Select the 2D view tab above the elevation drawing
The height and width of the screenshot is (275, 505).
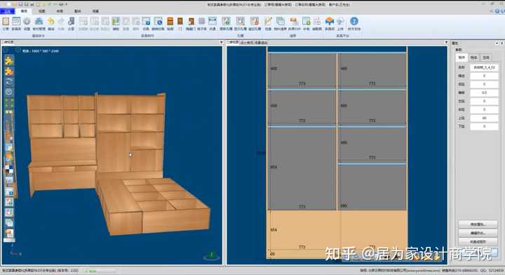tap(232, 42)
